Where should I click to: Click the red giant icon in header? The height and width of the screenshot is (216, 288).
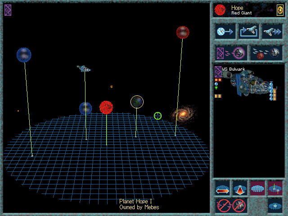pyautogui.click(x=220, y=10)
